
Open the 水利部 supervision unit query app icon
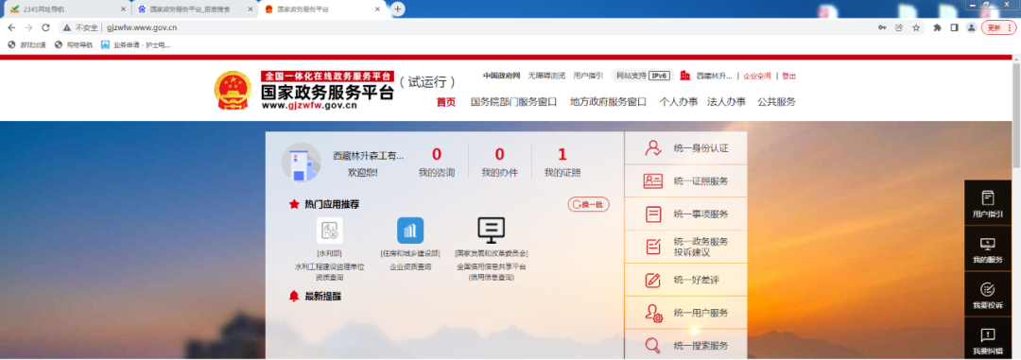pyautogui.click(x=330, y=231)
